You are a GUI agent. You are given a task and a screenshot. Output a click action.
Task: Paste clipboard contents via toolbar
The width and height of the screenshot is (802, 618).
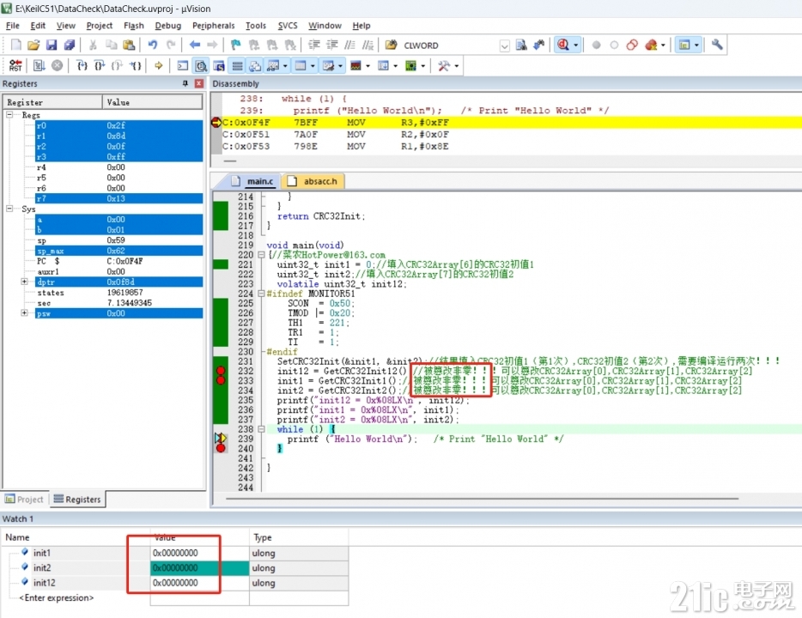point(129,45)
